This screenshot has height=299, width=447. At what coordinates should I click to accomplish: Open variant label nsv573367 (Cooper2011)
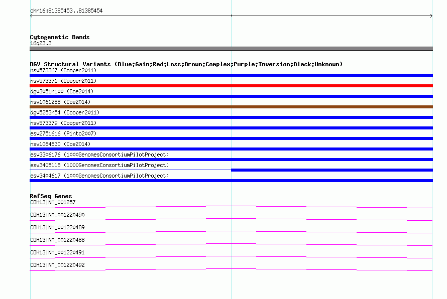click(63, 70)
